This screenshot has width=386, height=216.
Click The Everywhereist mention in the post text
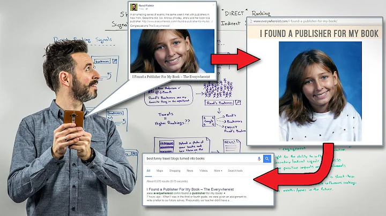coord(159,26)
